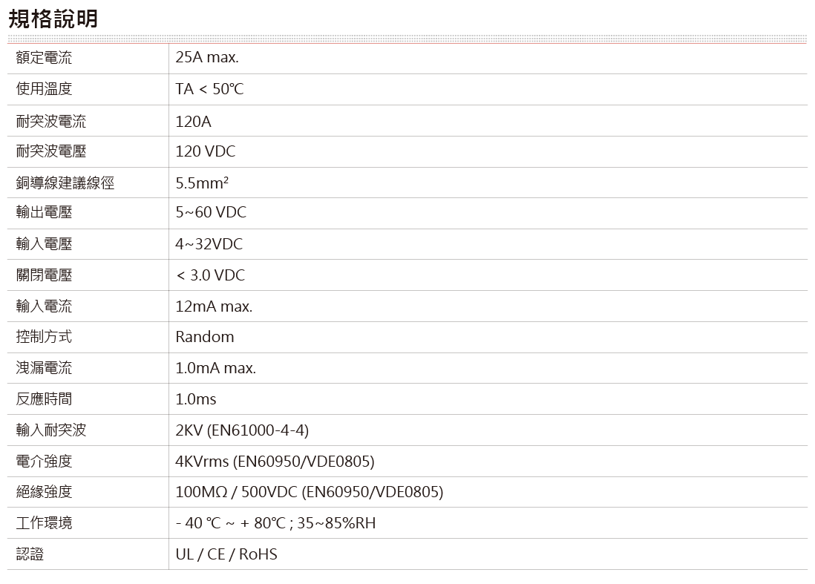Click the 25A max. value

(207, 58)
